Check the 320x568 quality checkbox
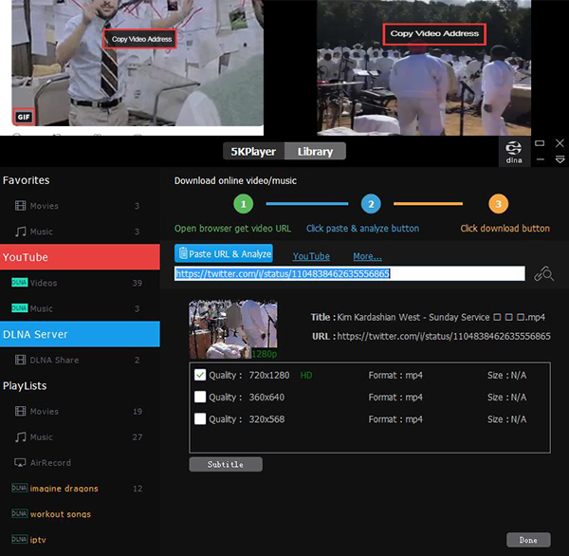Viewport: 569px width, 556px height. pyautogui.click(x=200, y=418)
